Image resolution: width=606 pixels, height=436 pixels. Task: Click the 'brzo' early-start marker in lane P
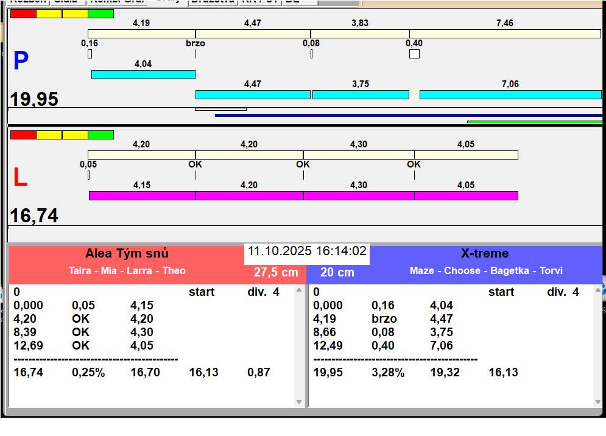pos(196,44)
